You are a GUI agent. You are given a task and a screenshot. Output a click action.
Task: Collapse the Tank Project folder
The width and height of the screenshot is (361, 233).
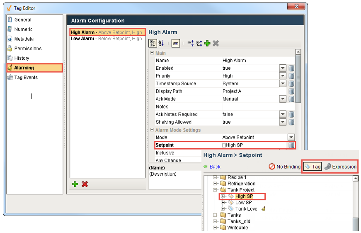(215, 190)
